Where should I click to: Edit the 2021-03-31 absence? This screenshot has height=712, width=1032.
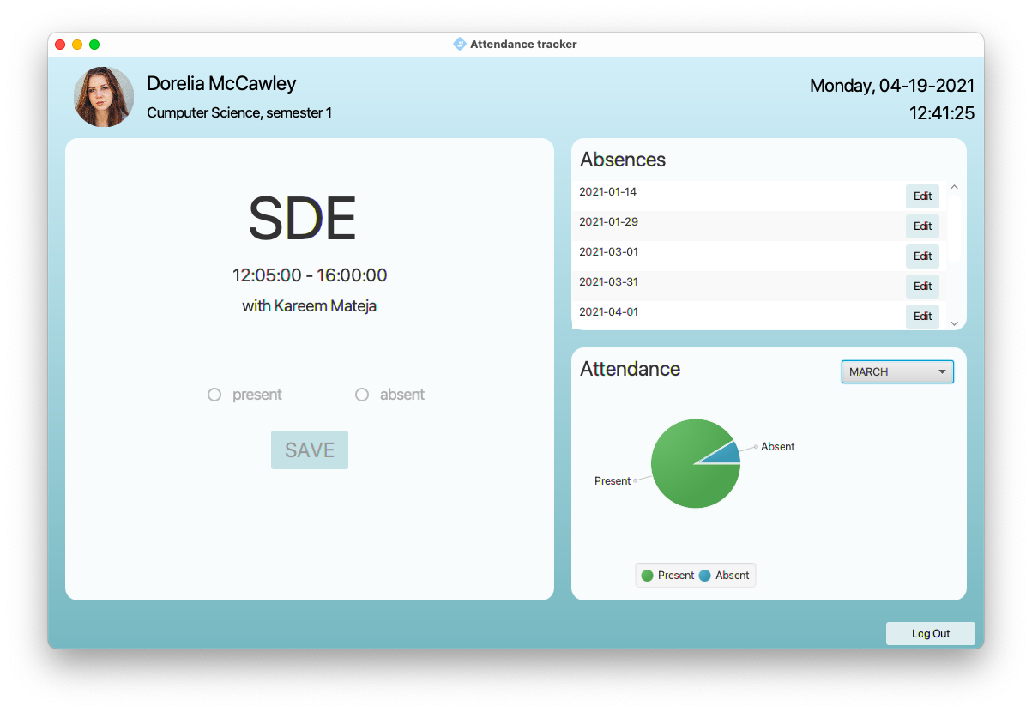(922, 287)
